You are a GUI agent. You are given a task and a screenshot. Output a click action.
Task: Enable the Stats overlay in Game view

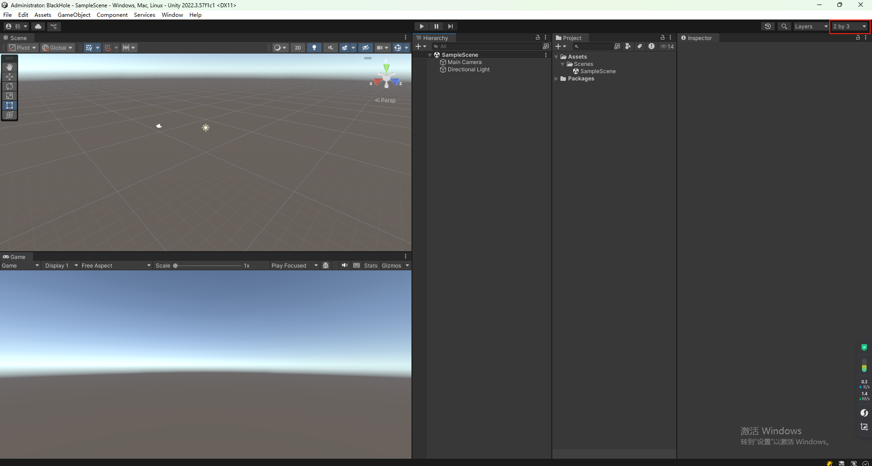371,265
